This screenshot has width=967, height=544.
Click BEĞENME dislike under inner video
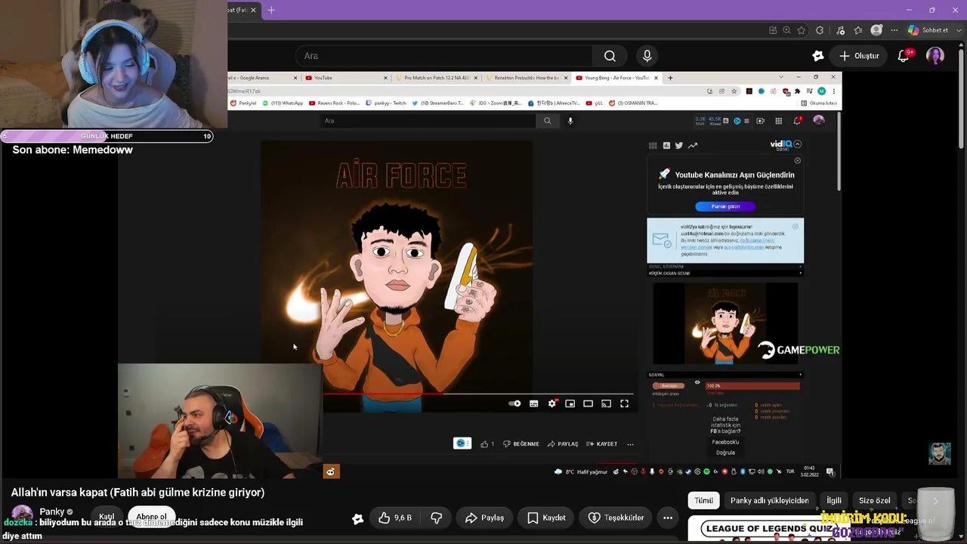(x=521, y=444)
